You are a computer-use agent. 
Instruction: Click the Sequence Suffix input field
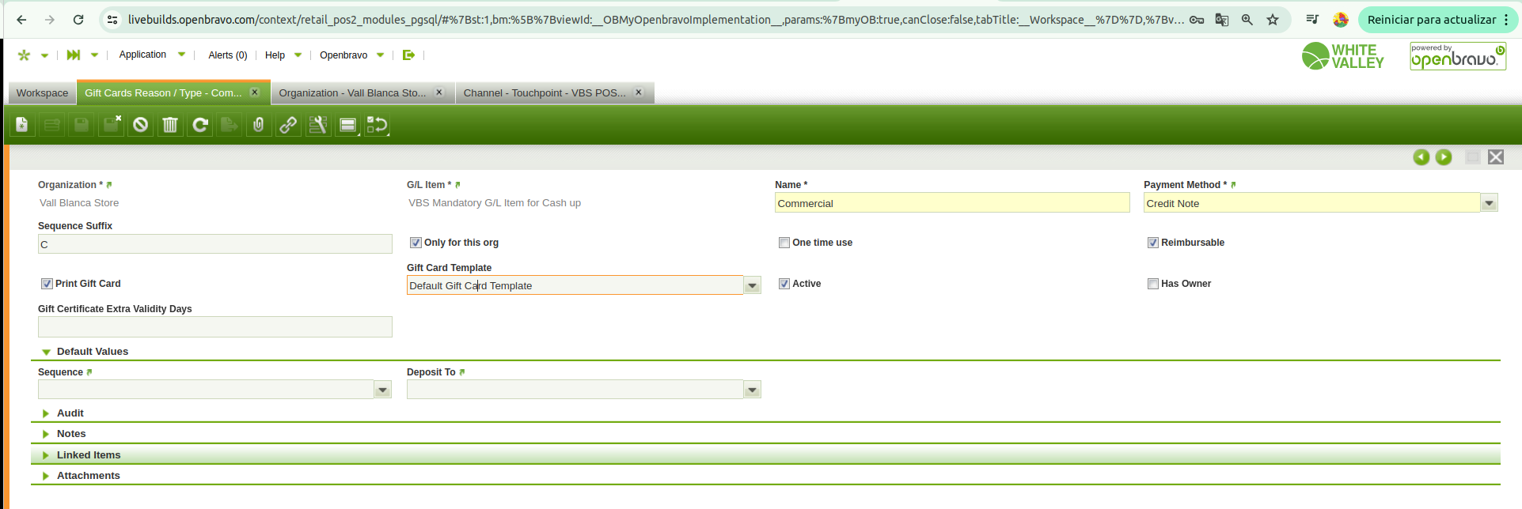coord(215,244)
